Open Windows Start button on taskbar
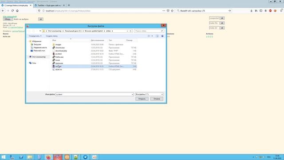Screen dimensions: 284x160 click(3, 157)
